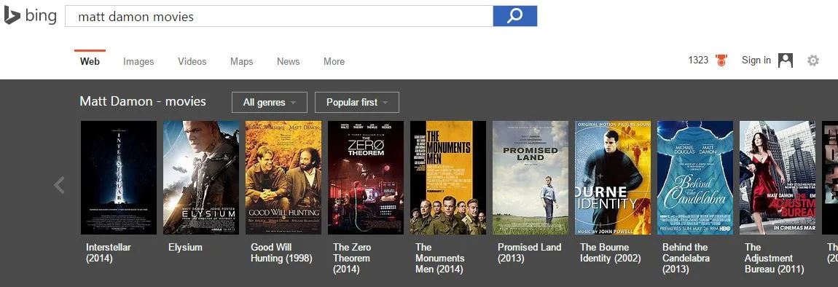Image resolution: width=838 pixels, height=287 pixels.
Task: Go to previous movies with left chevron
Action: (x=59, y=185)
